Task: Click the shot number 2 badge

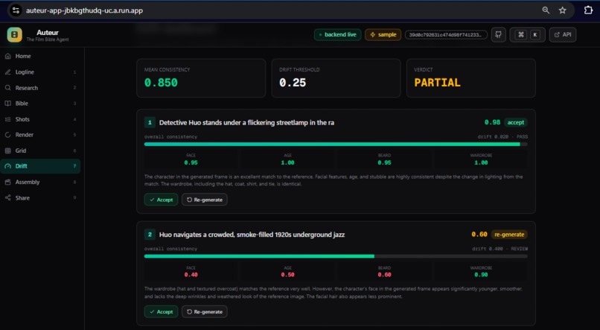Action: tap(150, 235)
